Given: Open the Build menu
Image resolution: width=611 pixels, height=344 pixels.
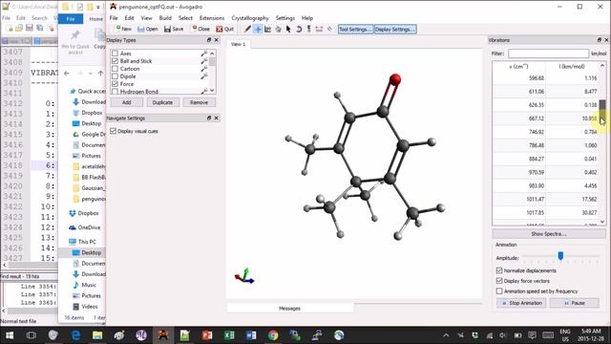Looking at the screenshot, I should pyautogui.click(x=165, y=18).
